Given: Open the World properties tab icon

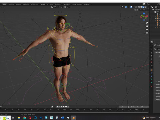Looking at the screenshot, I should tap(151, 62).
